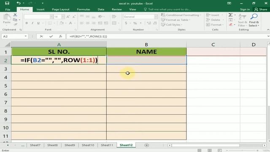Click the Percent Style icon

pos(135,23)
